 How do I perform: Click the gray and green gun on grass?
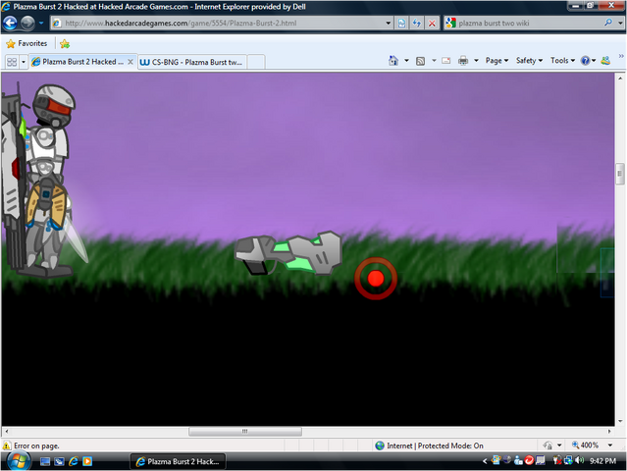pyautogui.click(x=287, y=253)
